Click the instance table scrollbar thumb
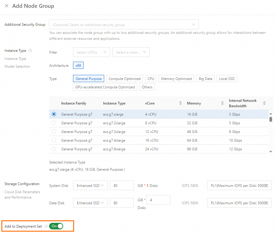Screen dimensions: 276x233 tap(271, 119)
